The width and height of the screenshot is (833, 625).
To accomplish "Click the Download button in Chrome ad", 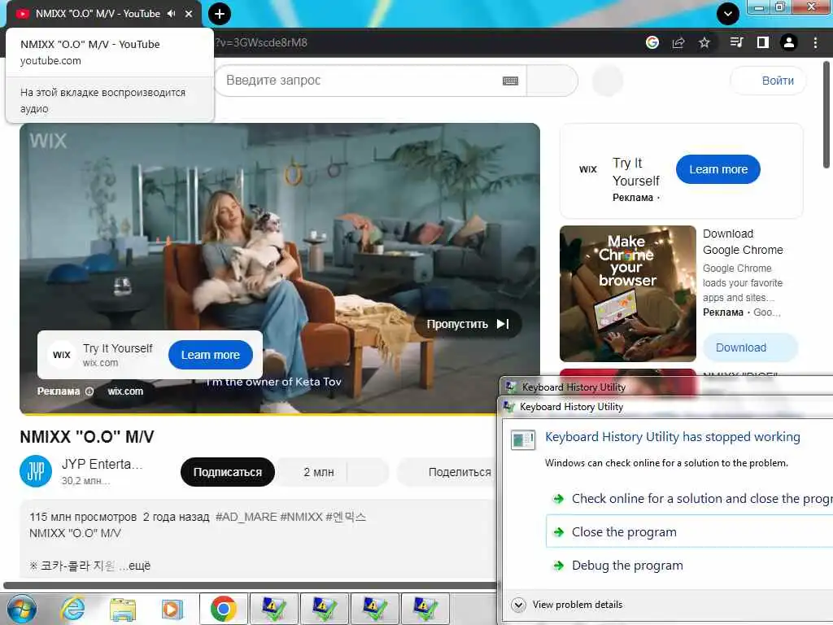I will pos(750,347).
